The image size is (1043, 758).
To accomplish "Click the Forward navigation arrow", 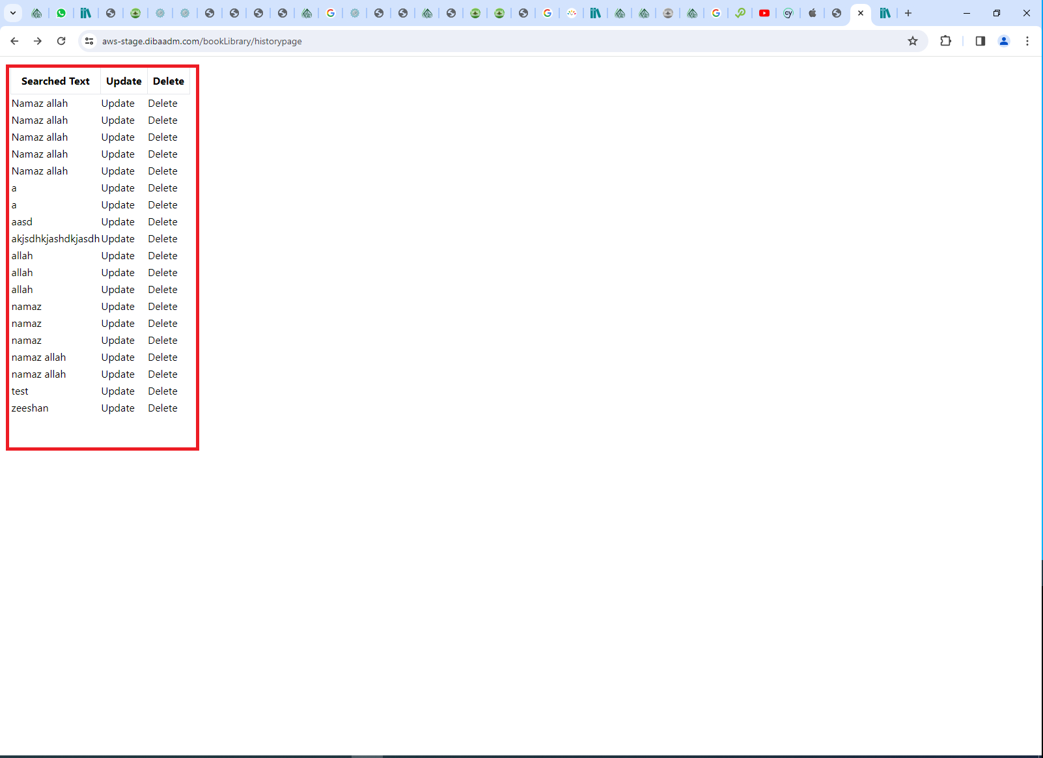I will pos(38,41).
